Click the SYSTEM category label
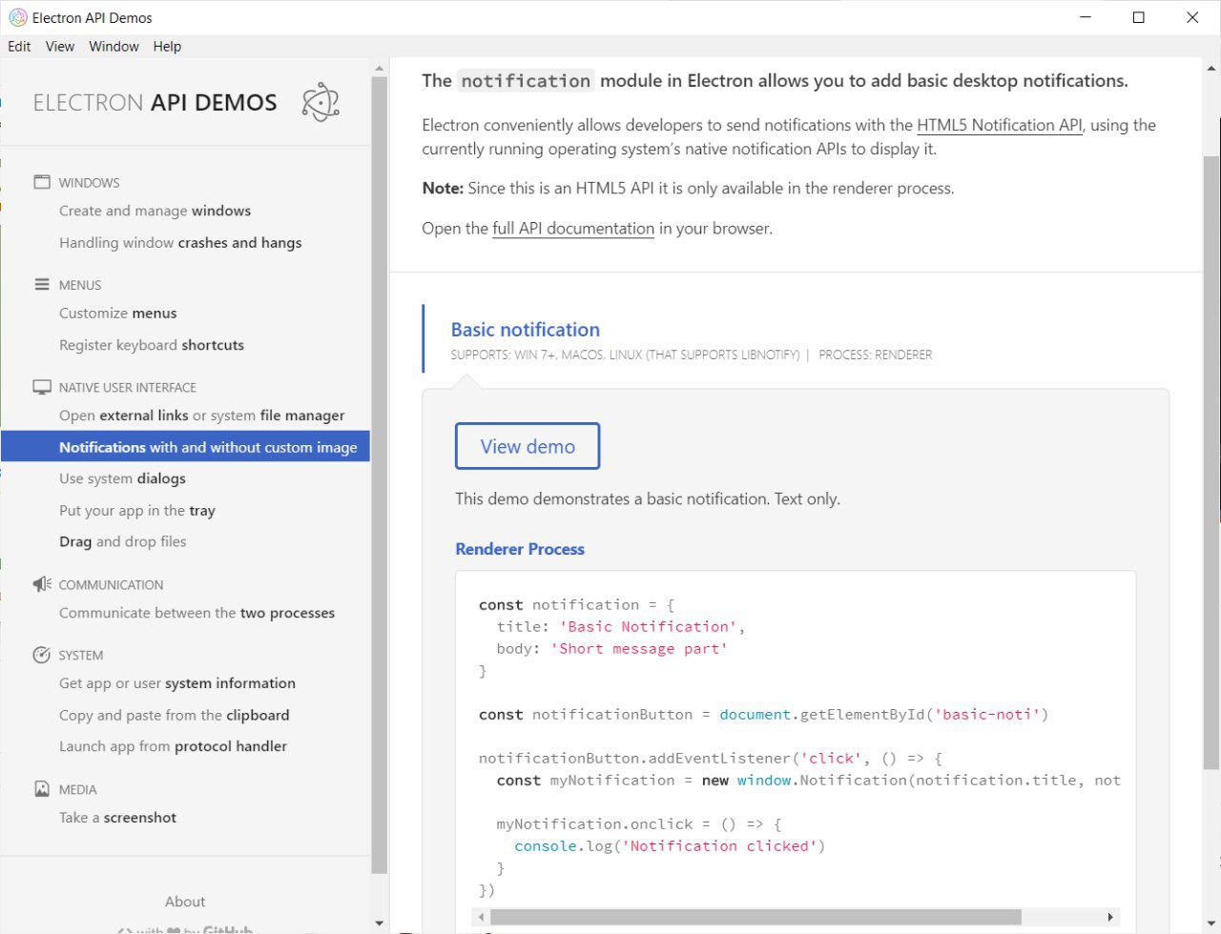 coord(81,656)
